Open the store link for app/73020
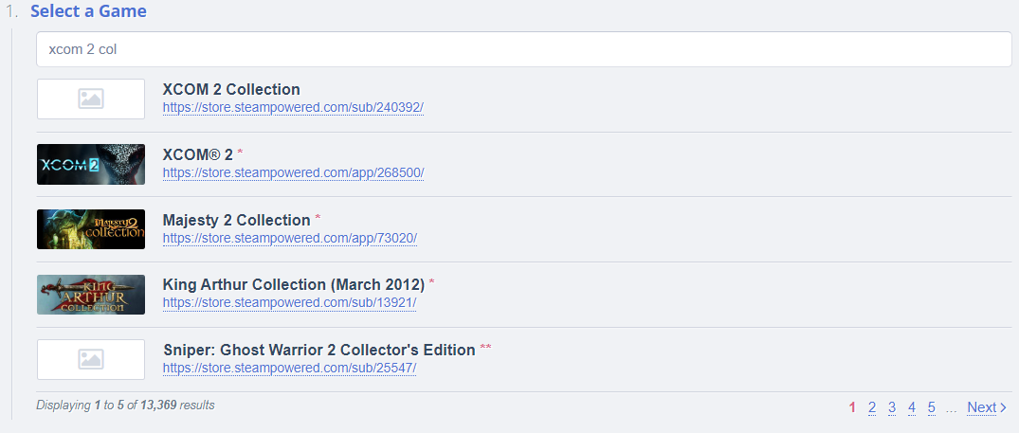The width and height of the screenshot is (1019, 433). (290, 238)
